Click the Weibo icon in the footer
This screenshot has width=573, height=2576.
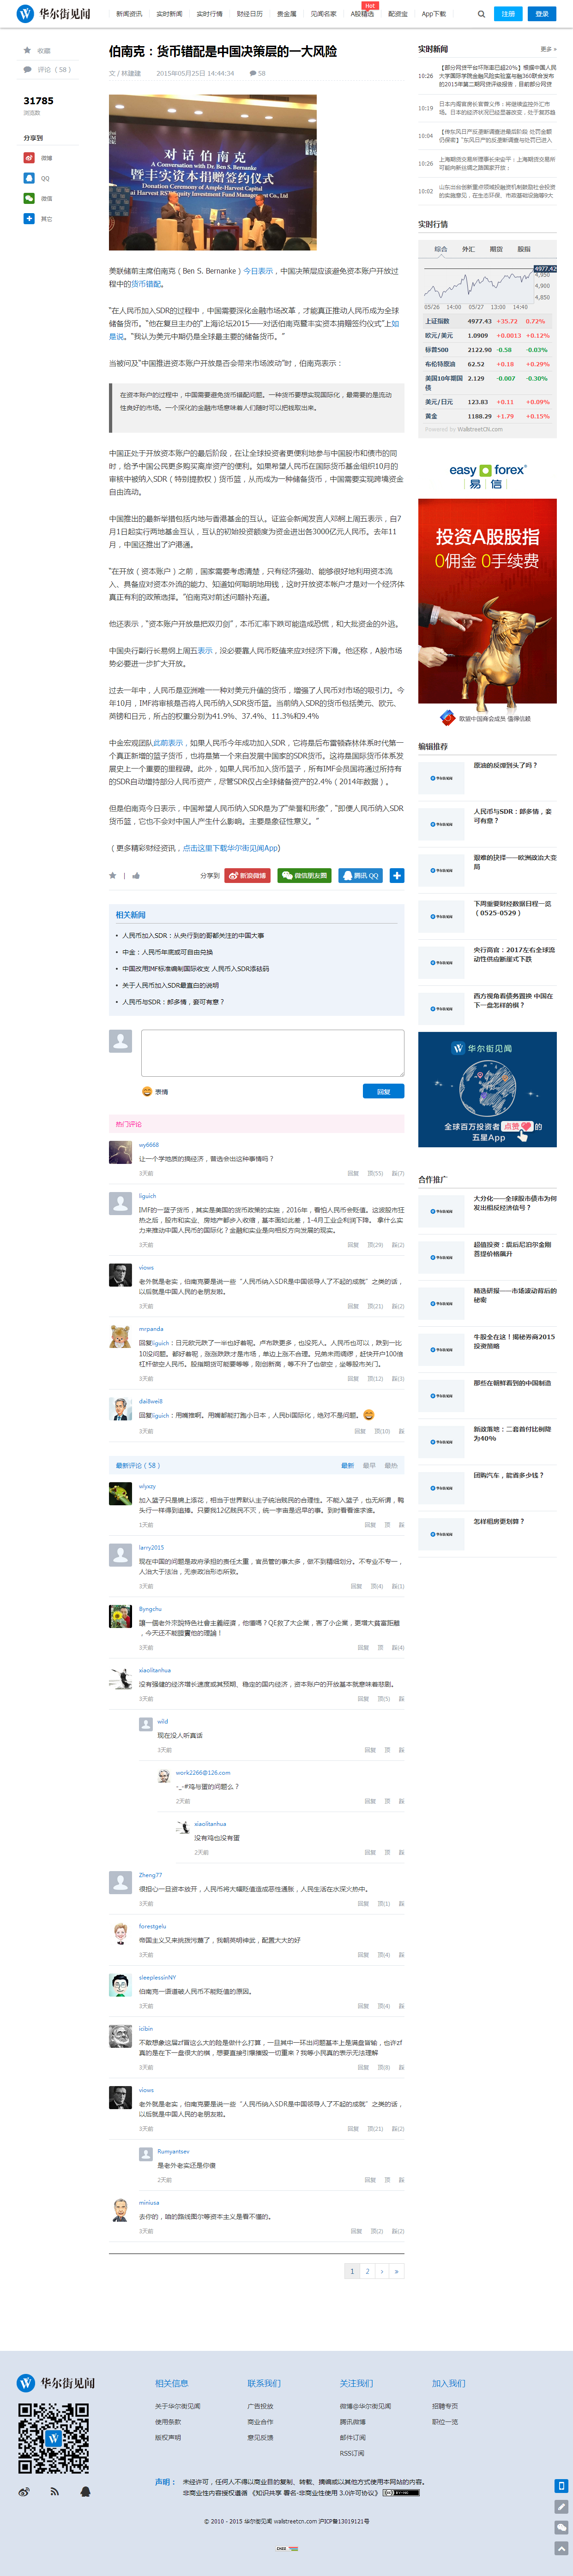pos(24,2491)
